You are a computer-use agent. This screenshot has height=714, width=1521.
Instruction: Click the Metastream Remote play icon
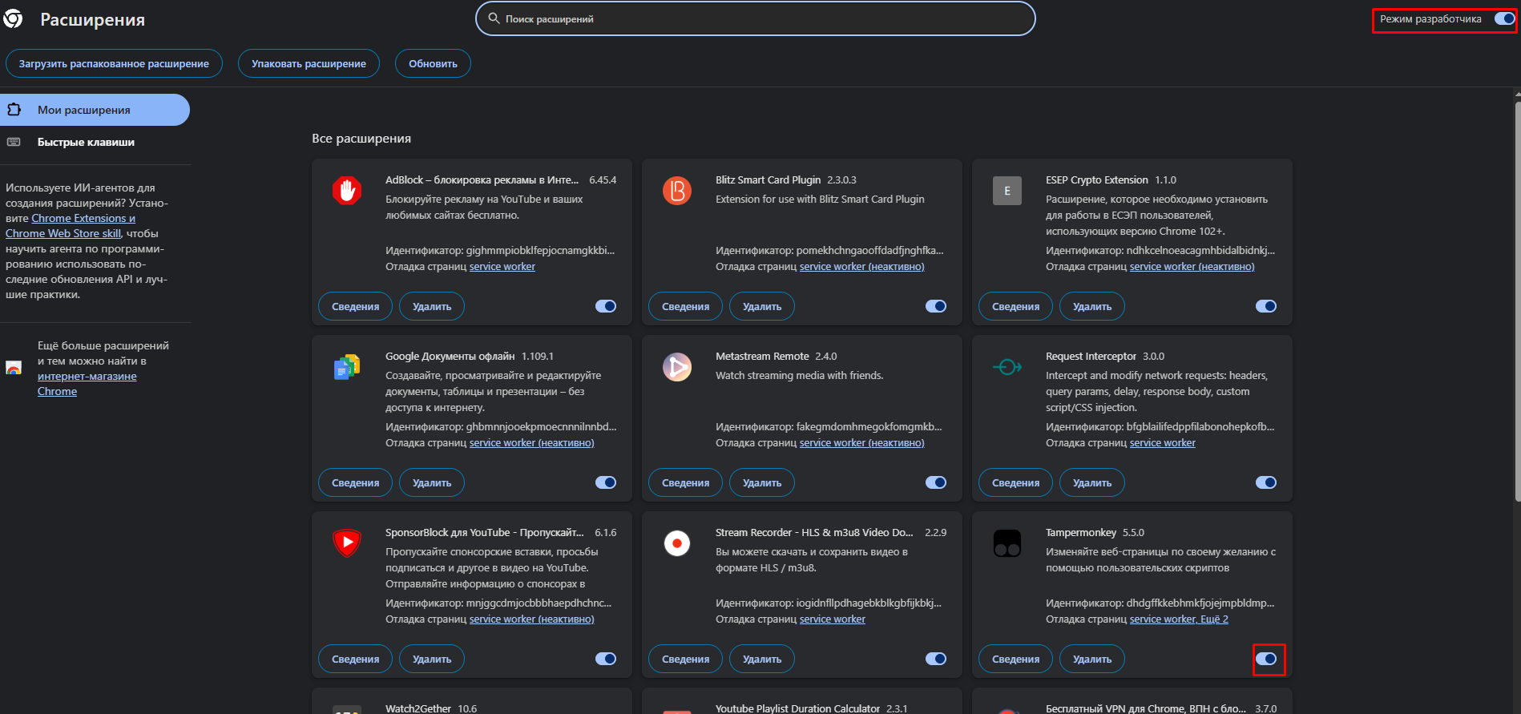click(x=677, y=367)
